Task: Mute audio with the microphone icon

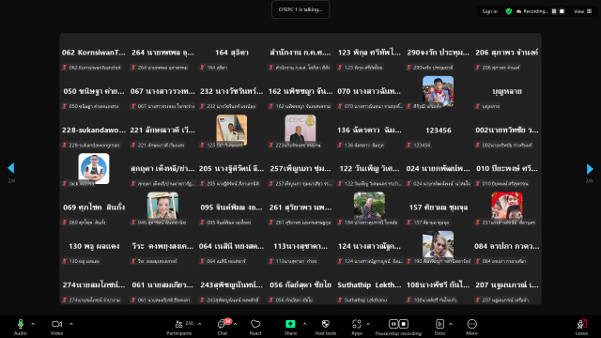Action: (21, 324)
